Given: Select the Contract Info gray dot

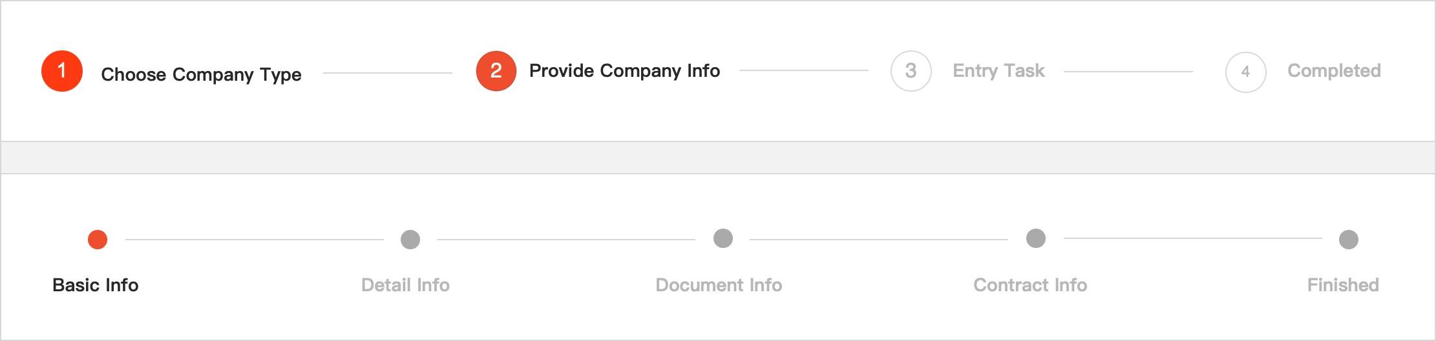Looking at the screenshot, I should coord(1036,238).
